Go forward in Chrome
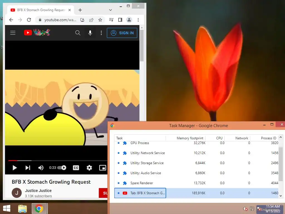Image resolution: width=285 pixels, height=214 pixels. pyautogui.click(x=20, y=20)
